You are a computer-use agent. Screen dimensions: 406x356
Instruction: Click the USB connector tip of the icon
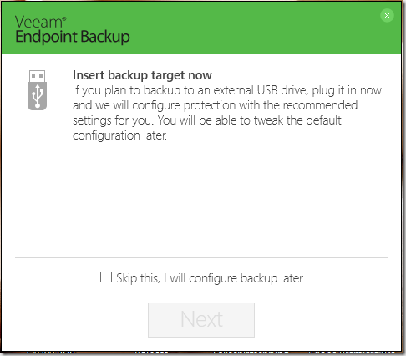click(x=37, y=76)
